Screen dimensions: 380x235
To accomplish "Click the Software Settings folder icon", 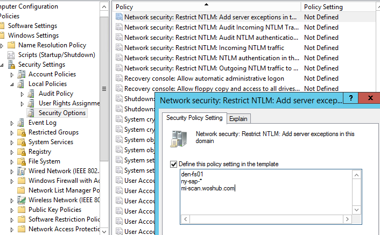I will click(2, 26).
